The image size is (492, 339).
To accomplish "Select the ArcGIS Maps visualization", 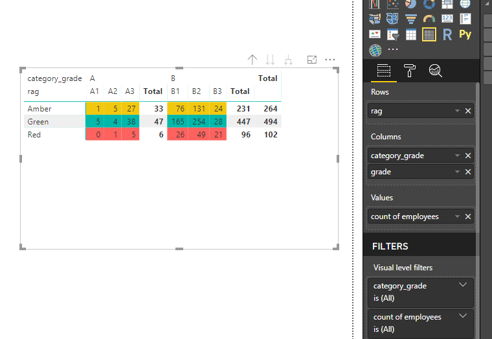I will tap(375, 51).
